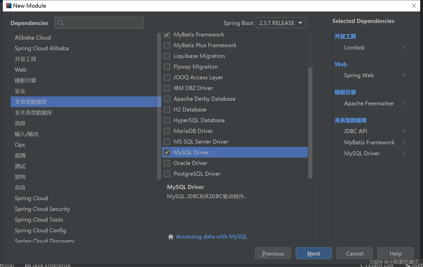Check the JOOQ Access Layer checkbox
Viewport: 423px width, 267px height.
pyautogui.click(x=167, y=78)
